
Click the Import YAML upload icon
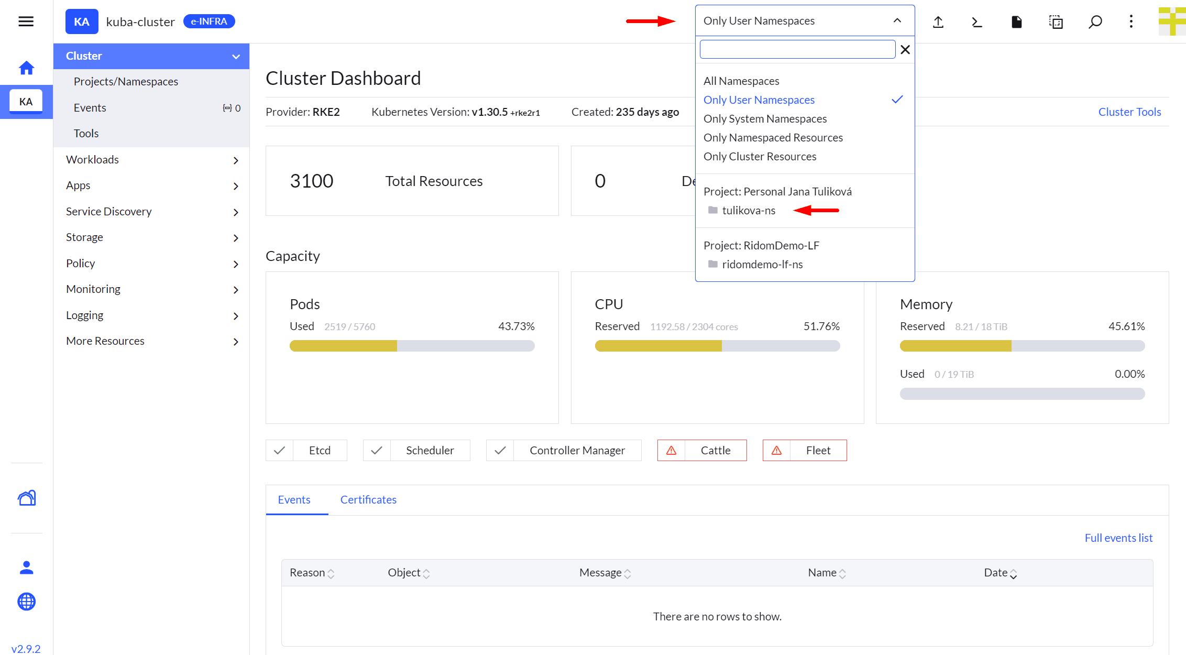click(x=938, y=21)
